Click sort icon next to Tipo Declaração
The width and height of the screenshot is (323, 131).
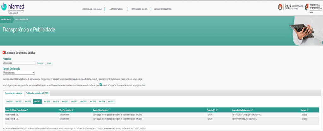coord(73,110)
